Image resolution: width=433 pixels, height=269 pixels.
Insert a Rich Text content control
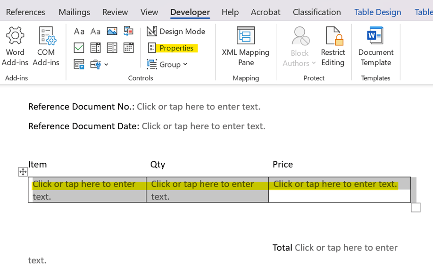click(79, 32)
